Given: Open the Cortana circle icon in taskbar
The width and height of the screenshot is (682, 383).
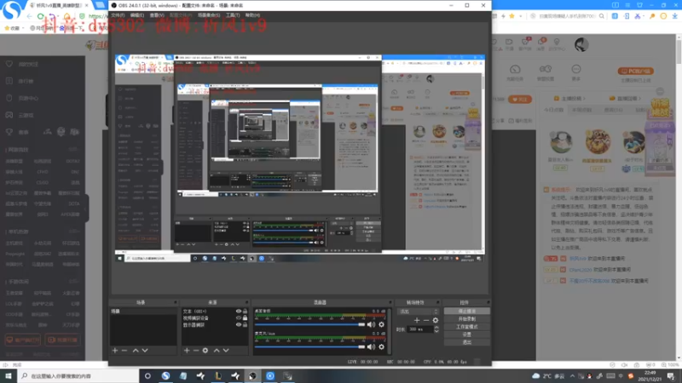Looking at the screenshot, I should point(147,376).
